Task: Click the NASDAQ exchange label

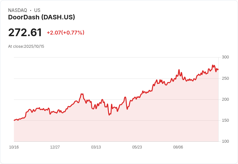Action: [17, 10]
